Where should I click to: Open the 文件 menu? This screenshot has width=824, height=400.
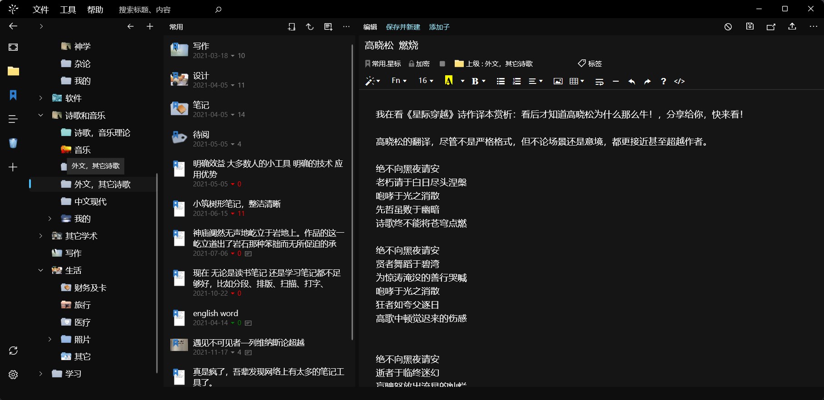41,10
